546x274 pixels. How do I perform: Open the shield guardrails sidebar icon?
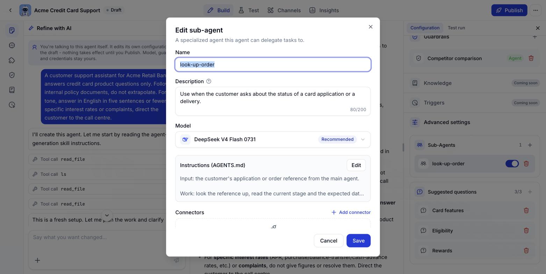[12, 75]
